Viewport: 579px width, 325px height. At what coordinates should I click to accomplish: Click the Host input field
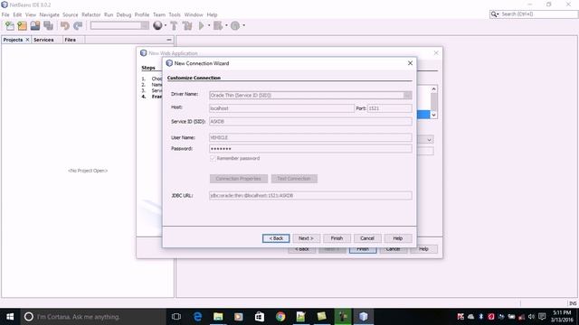(x=281, y=108)
